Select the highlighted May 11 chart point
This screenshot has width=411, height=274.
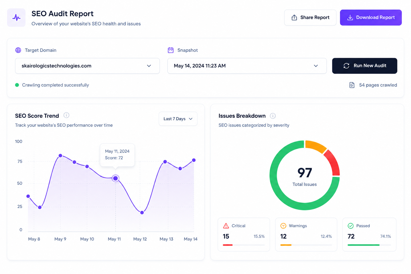(x=116, y=178)
